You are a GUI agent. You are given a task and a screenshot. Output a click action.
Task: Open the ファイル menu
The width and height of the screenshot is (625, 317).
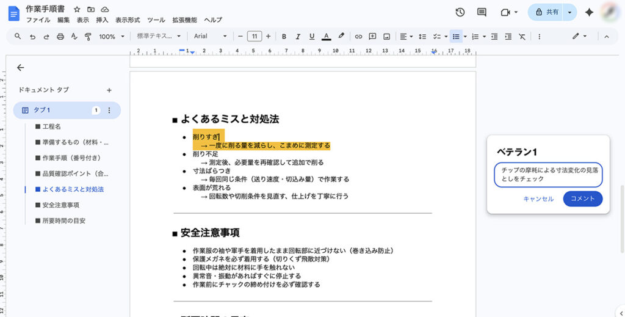38,20
